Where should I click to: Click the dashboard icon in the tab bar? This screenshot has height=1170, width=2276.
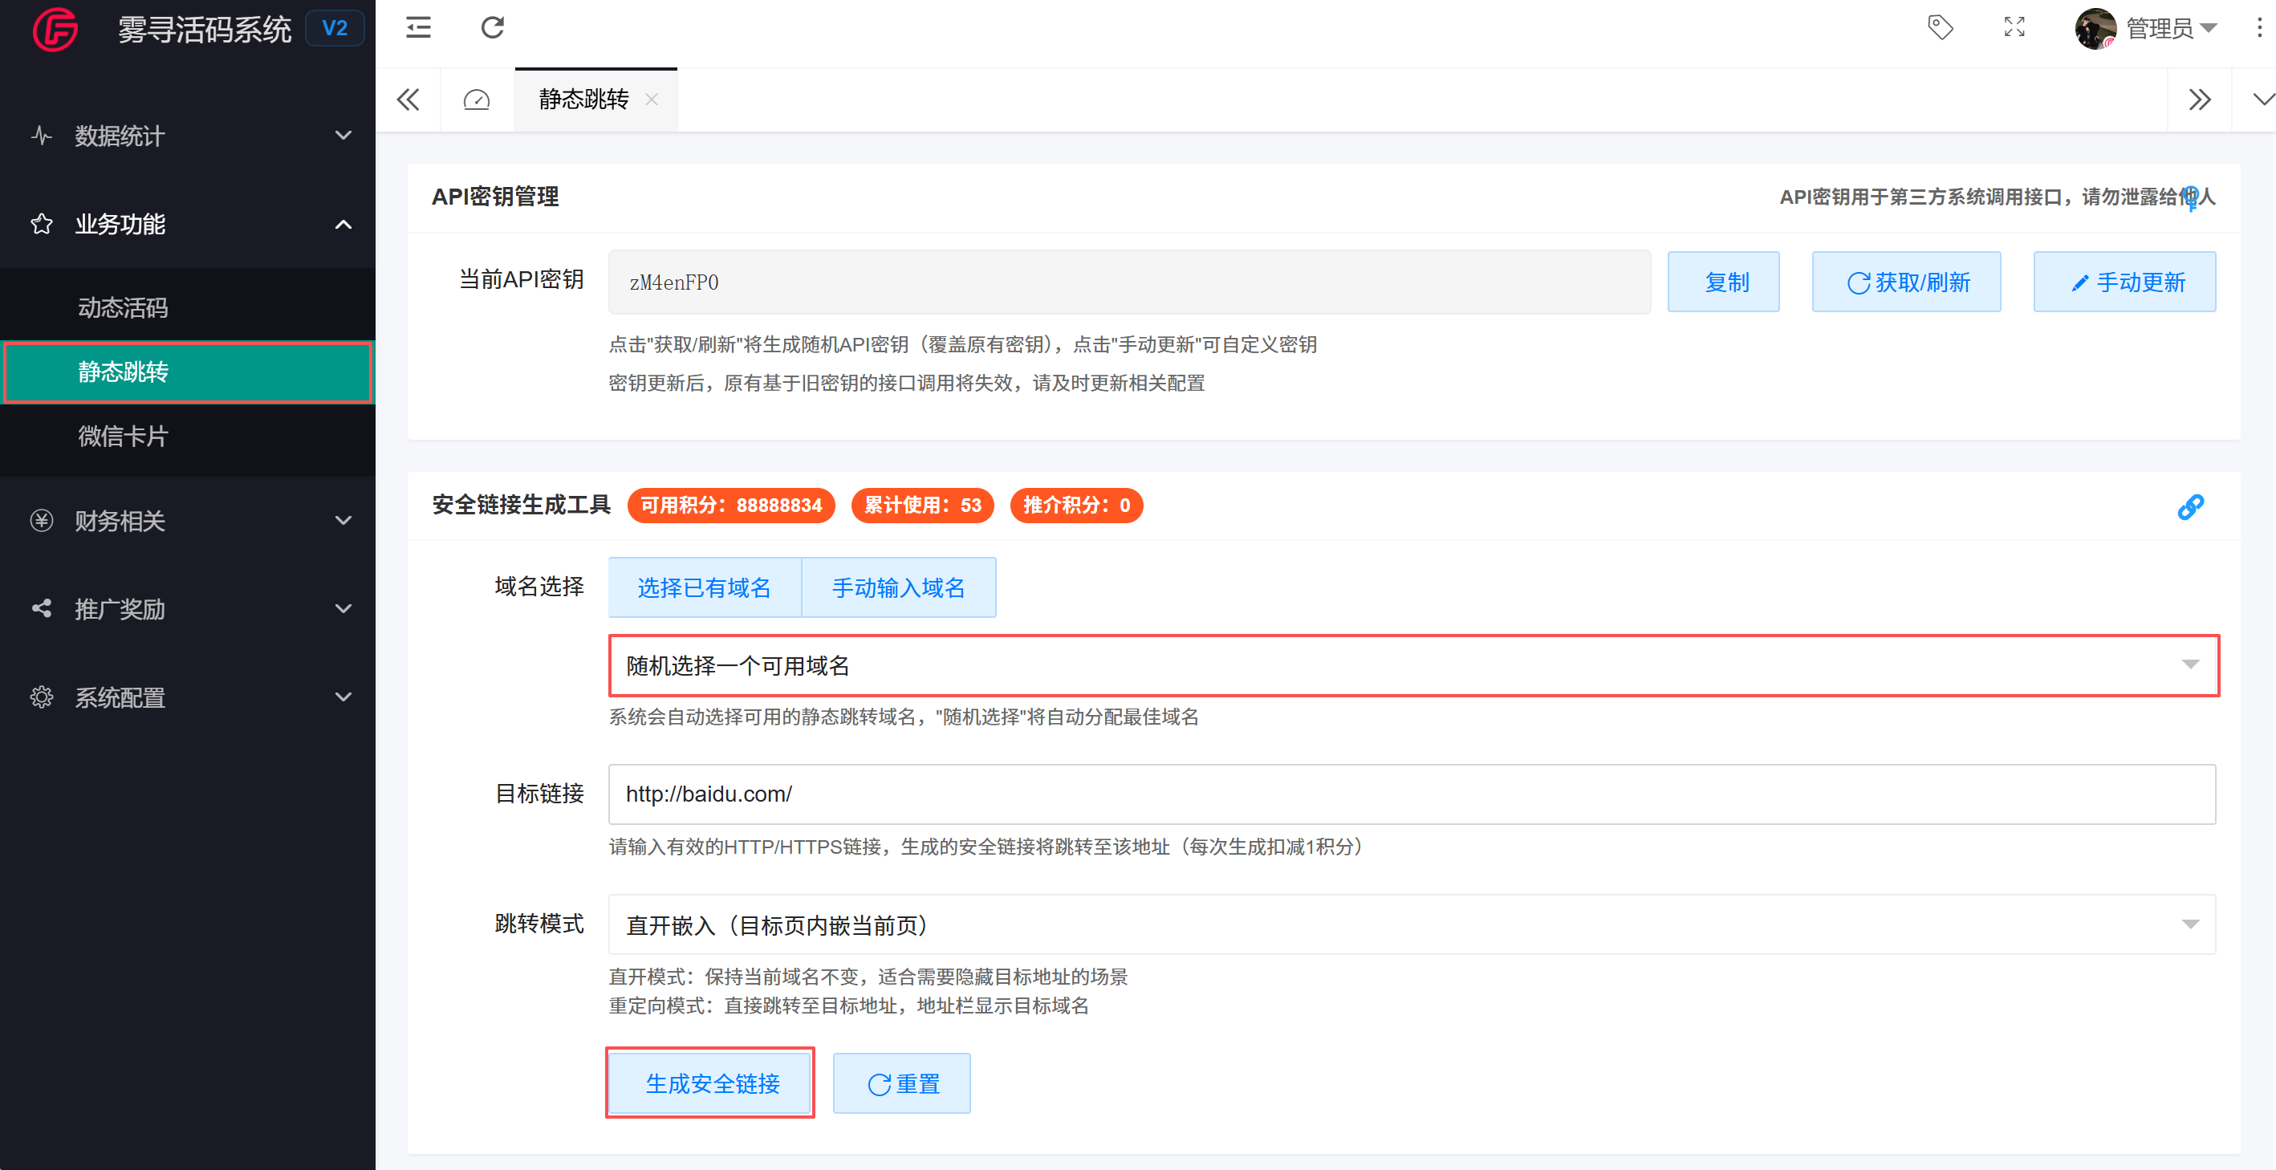[x=476, y=99]
